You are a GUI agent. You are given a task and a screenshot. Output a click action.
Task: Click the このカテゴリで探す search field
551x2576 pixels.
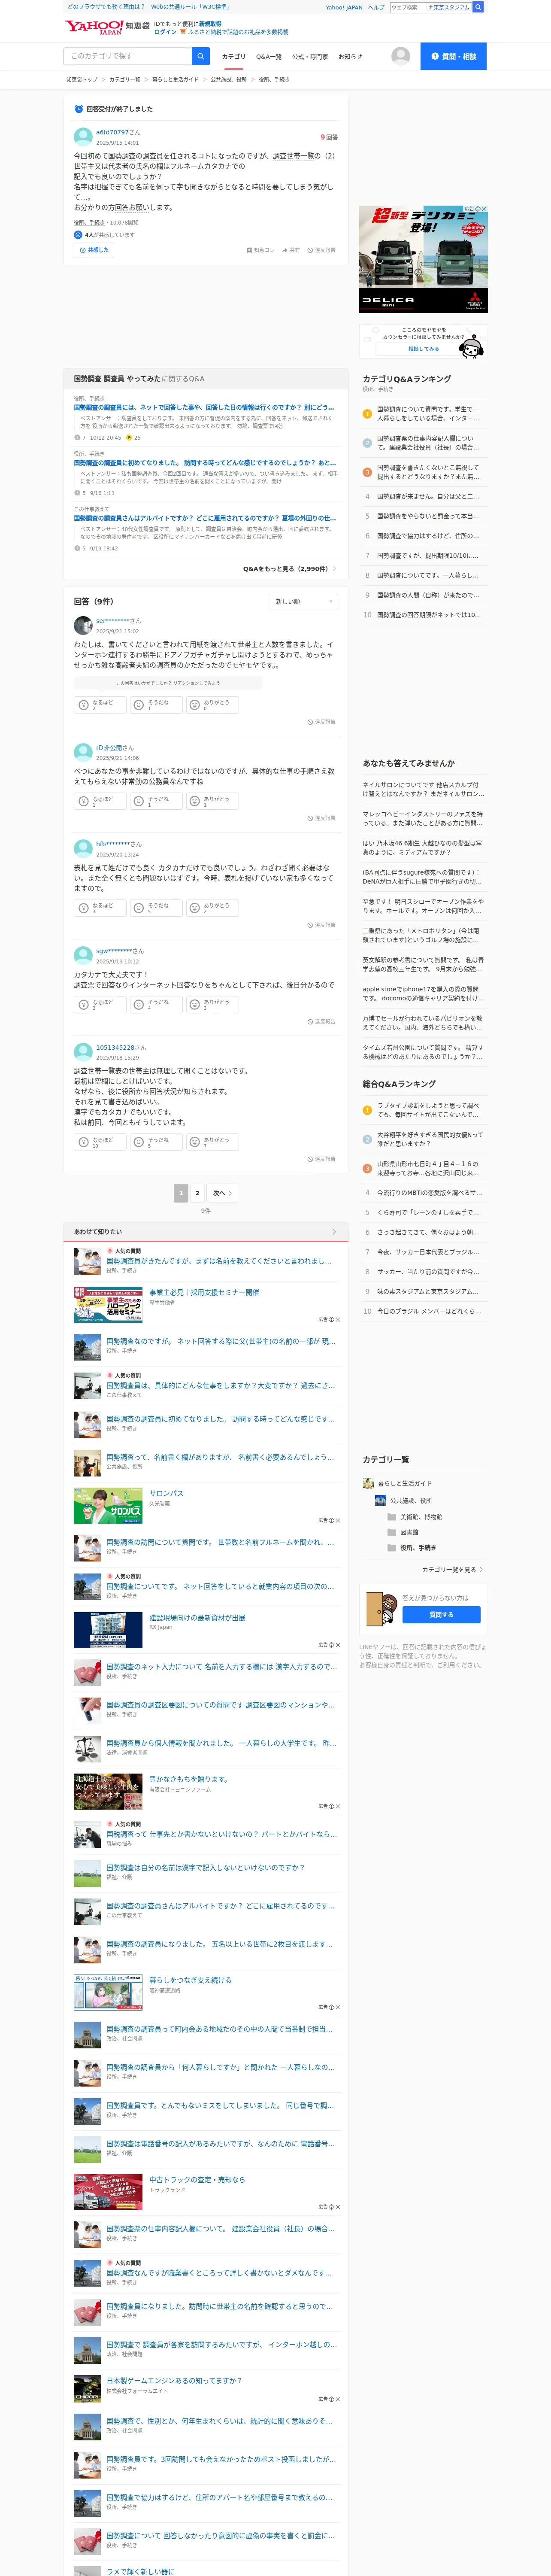128,56
